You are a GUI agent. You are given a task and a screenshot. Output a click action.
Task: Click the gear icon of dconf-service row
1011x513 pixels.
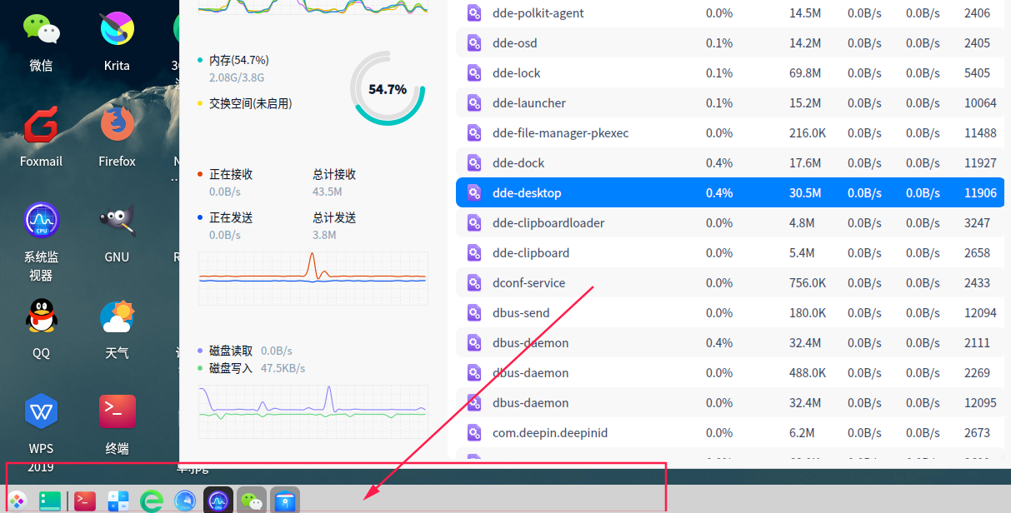click(474, 282)
